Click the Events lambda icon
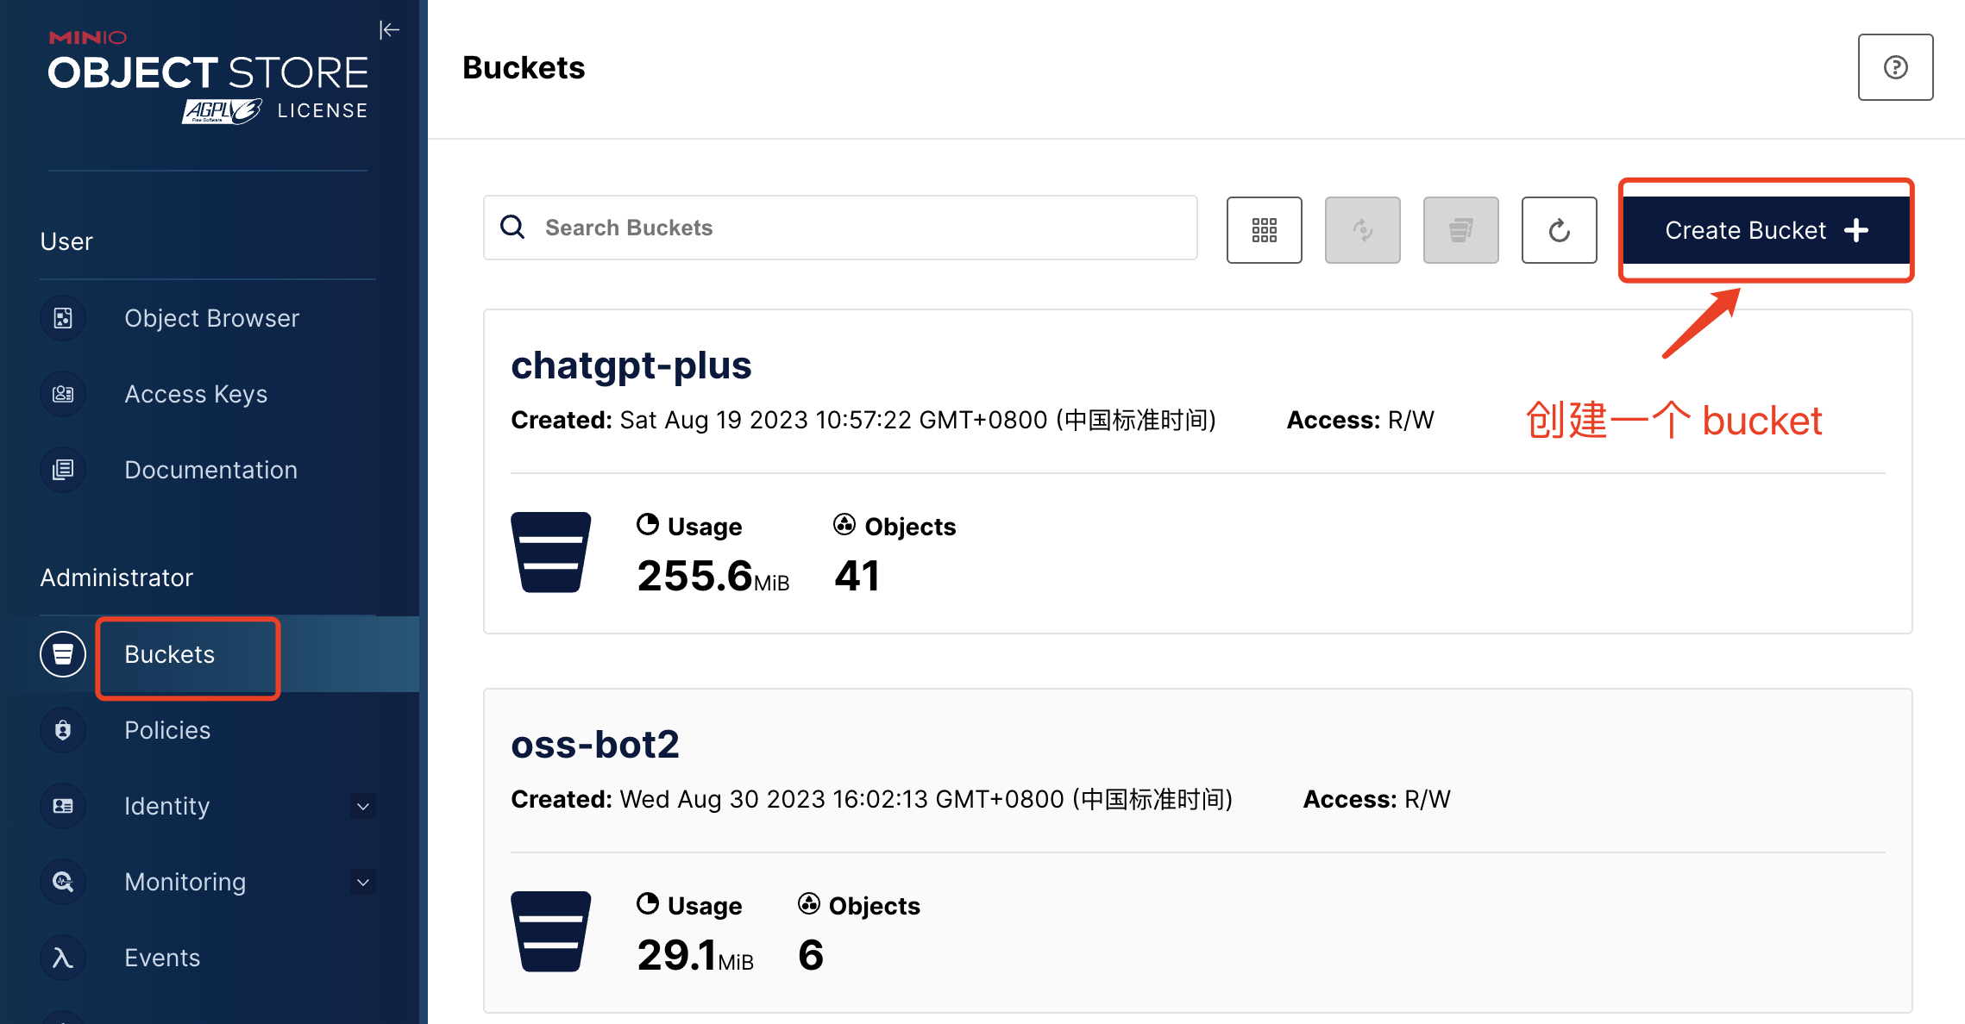The image size is (1965, 1024). pos(63,958)
